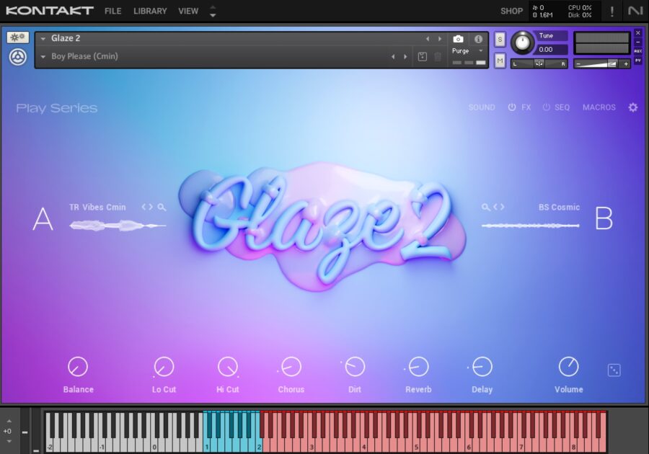Shift keyboard octave down arrow
649x454 pixels.
(x=9, y=441)
